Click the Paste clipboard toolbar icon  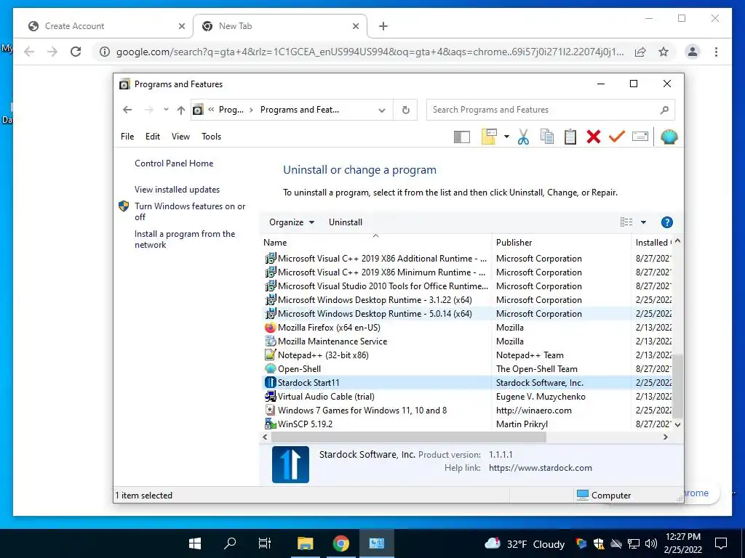[x=570, y=137]
